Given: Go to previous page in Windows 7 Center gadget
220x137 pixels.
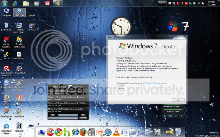Looking at the screenshot, I should (x=53, y=115).
